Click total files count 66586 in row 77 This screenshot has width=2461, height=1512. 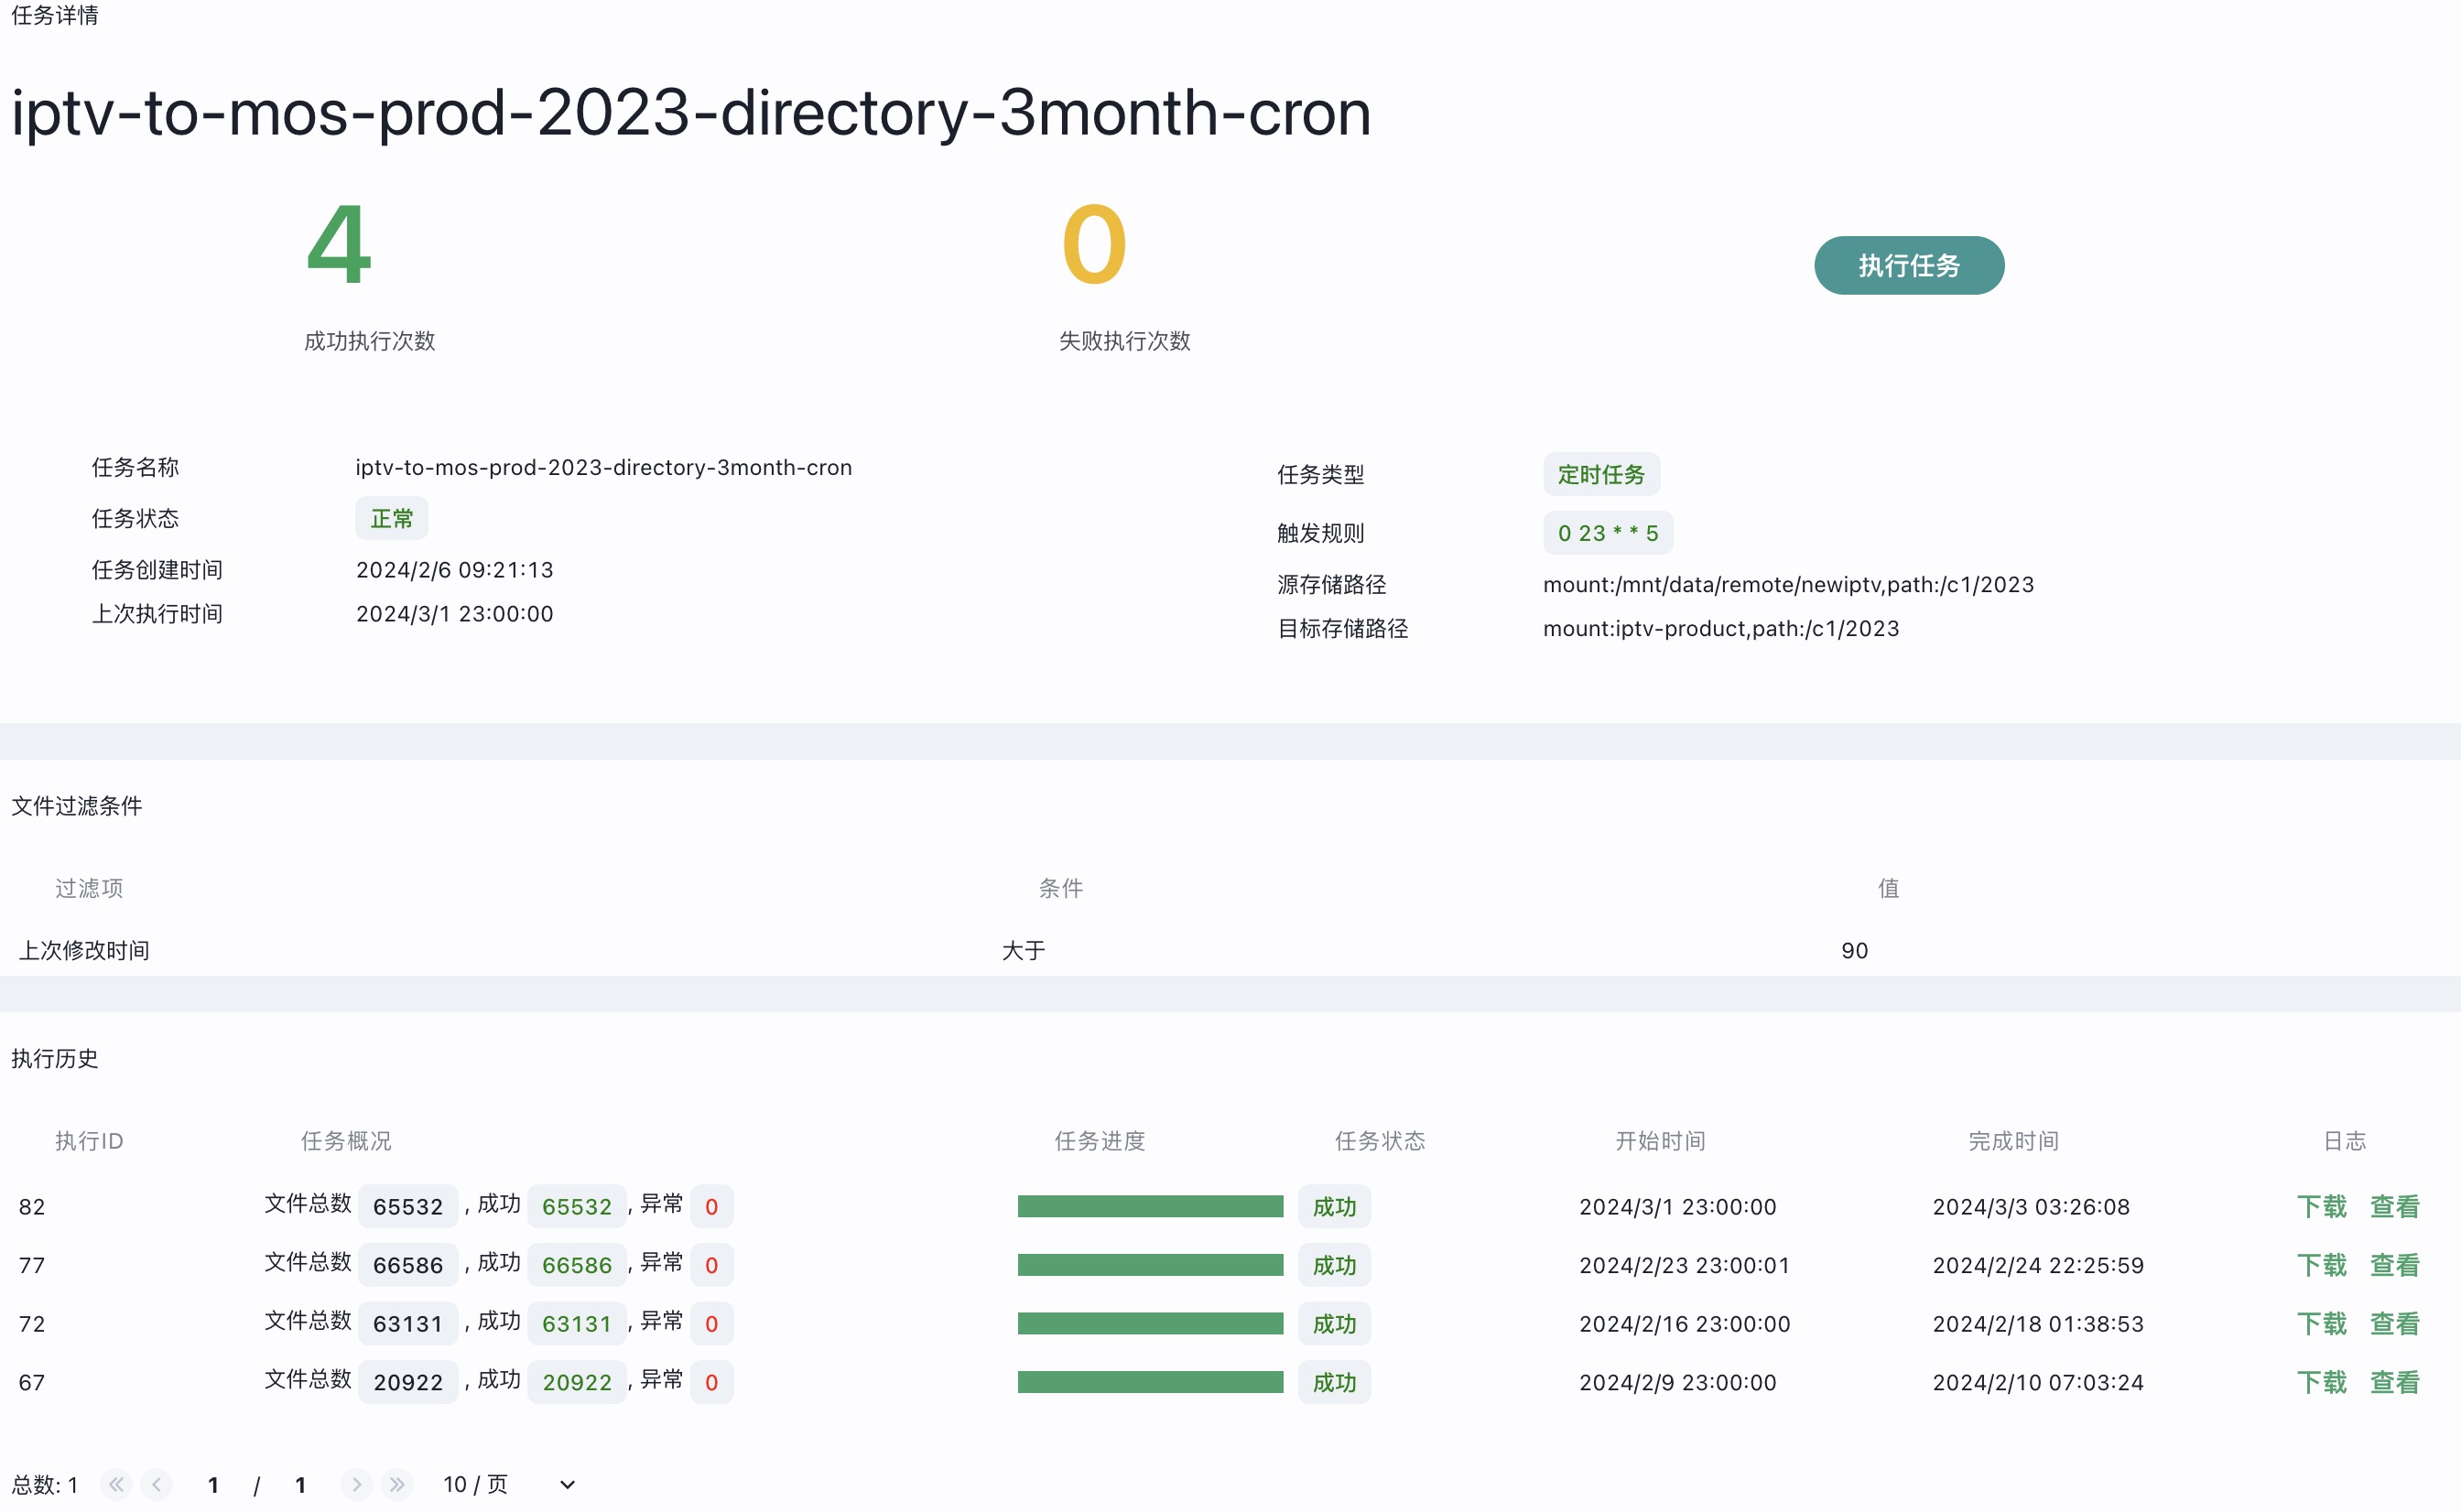point(408,1265)
